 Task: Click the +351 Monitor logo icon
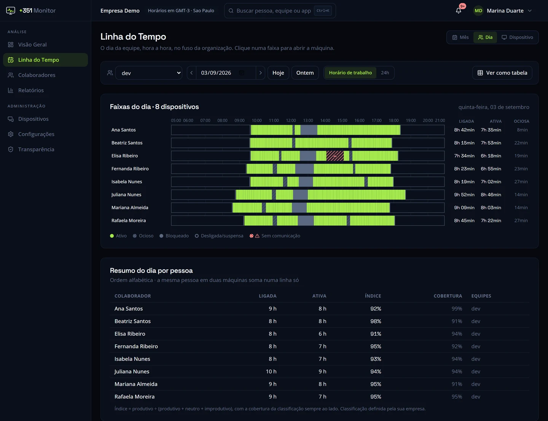point(11,11)
